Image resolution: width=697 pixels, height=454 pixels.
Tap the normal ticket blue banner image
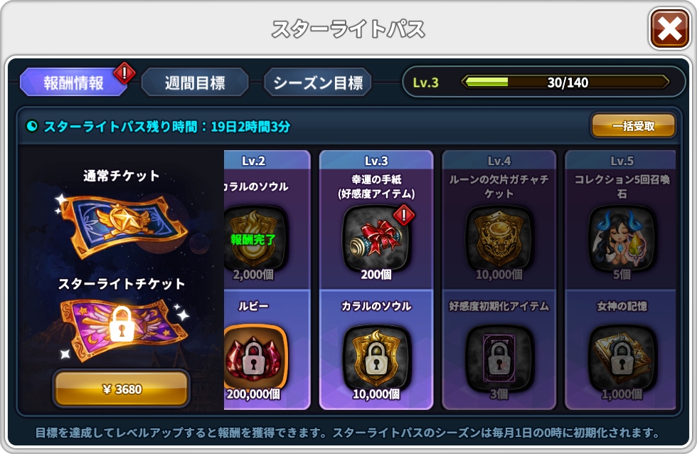(x=122, y=226)
